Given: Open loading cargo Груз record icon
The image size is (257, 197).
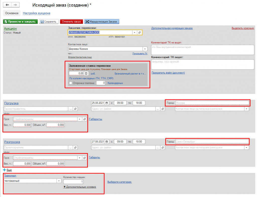Looking at the screenshot, I should 85,119.
